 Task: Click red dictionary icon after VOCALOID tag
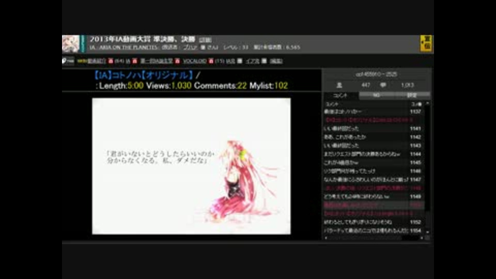click(211, 61)
